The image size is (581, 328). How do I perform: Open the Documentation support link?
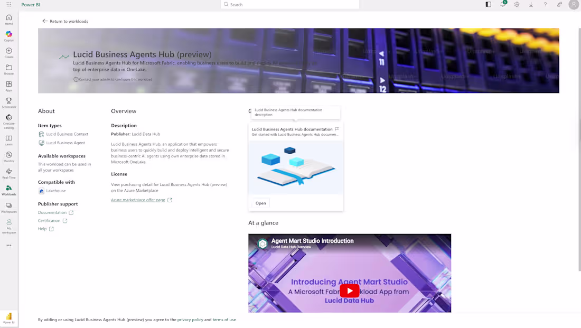56,213
